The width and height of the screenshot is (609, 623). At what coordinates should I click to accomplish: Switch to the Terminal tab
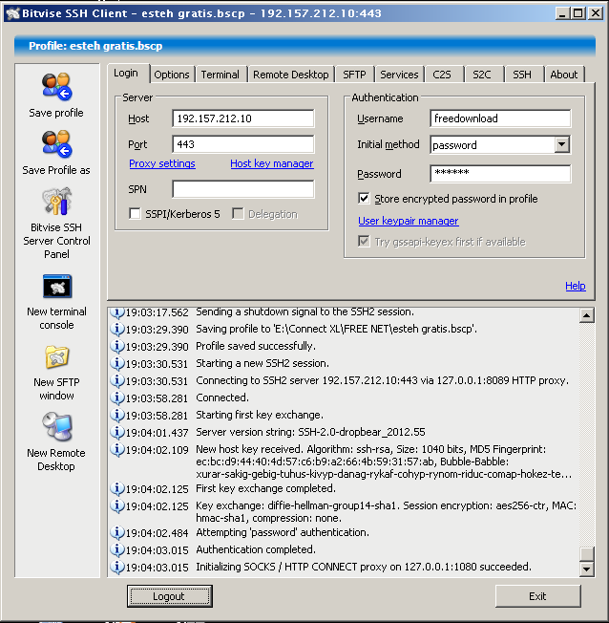tap(220, 75)
